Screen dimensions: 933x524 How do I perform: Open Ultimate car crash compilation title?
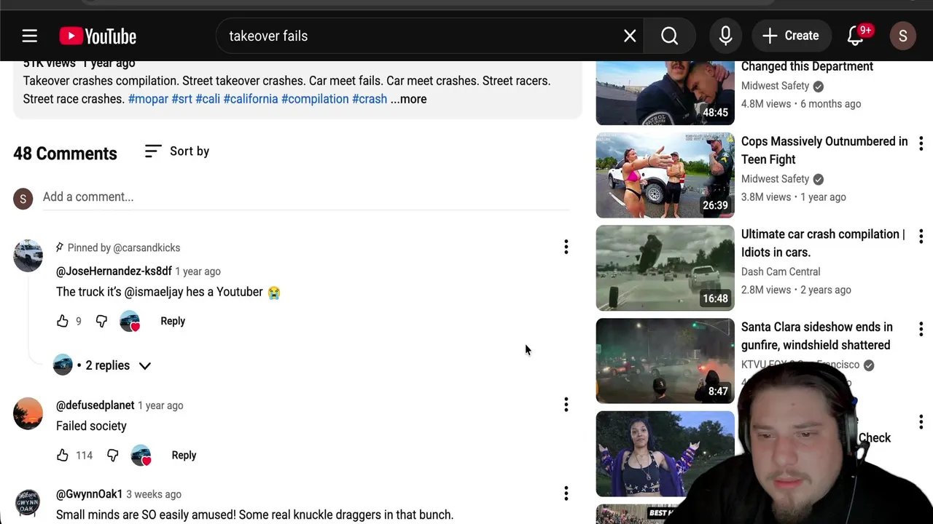click(x=823, y=243)
